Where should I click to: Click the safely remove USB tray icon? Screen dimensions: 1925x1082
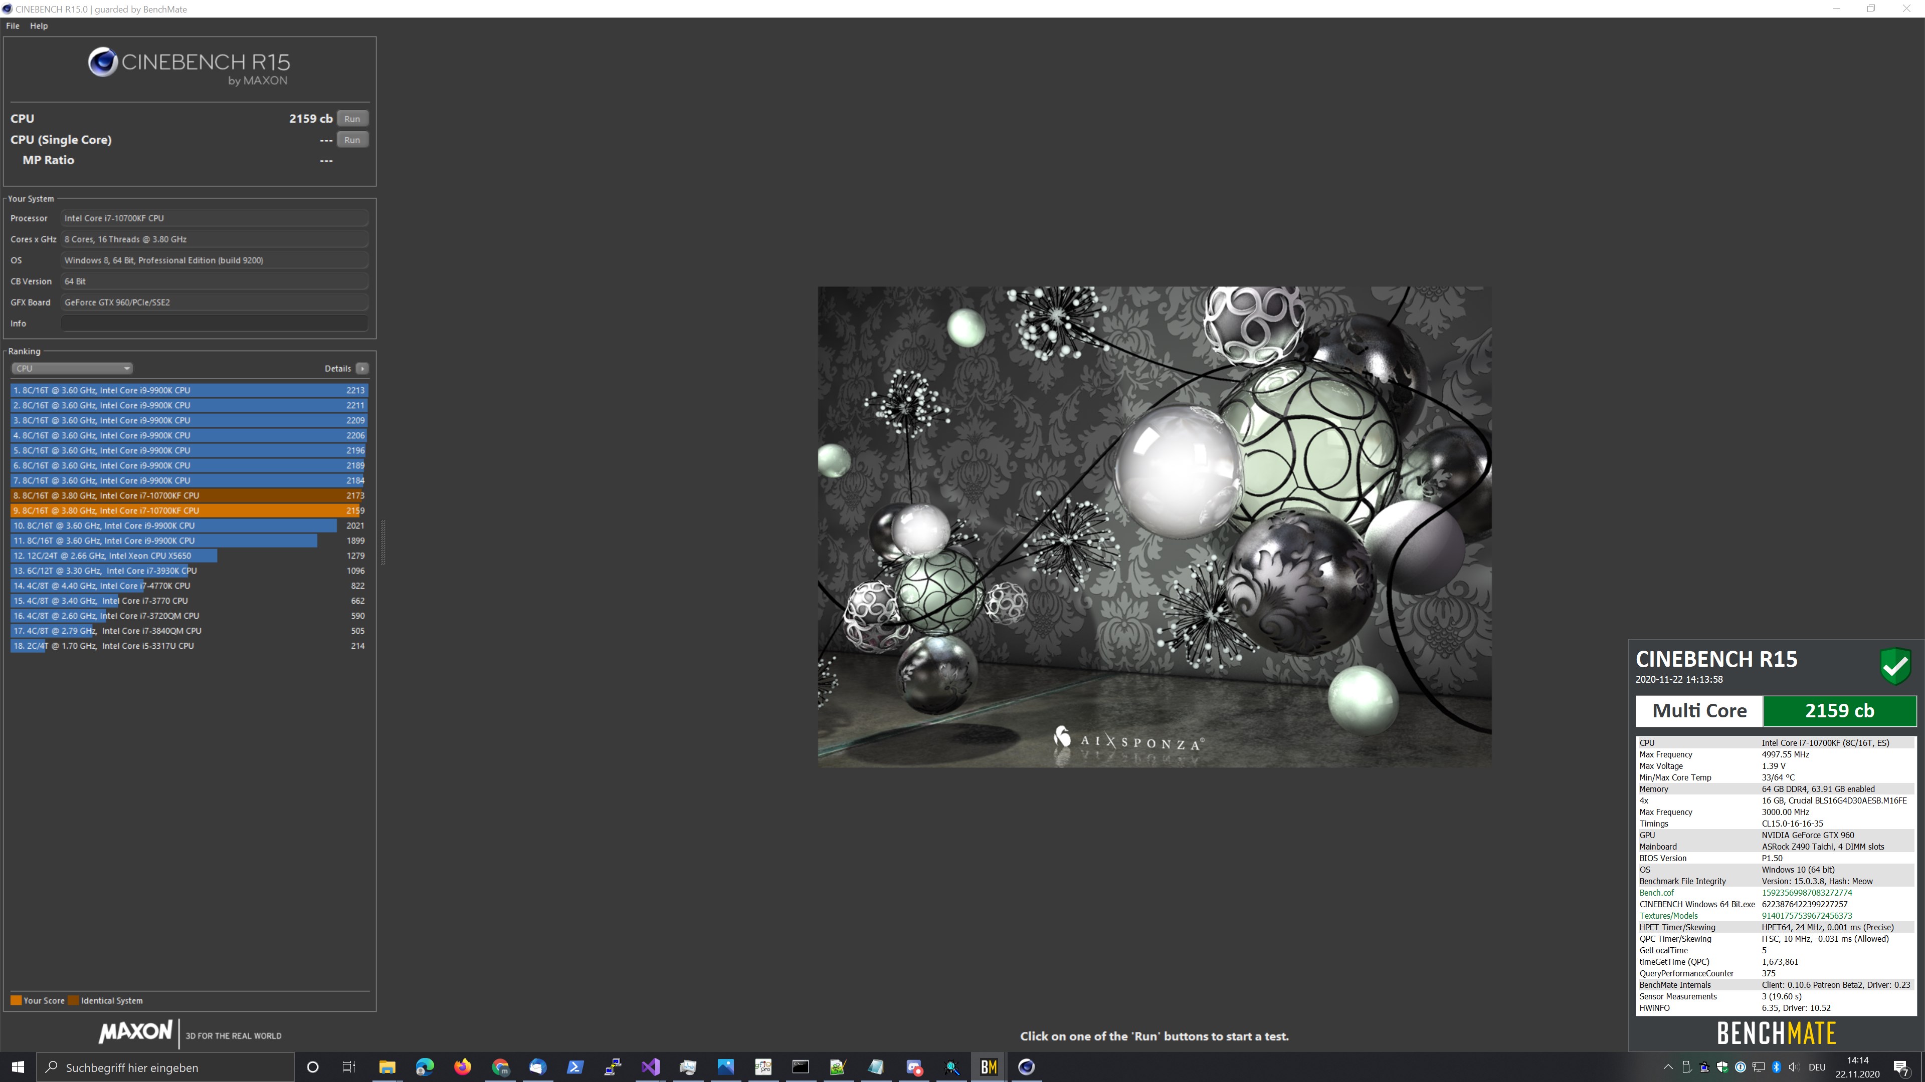click(1686, 1067)
